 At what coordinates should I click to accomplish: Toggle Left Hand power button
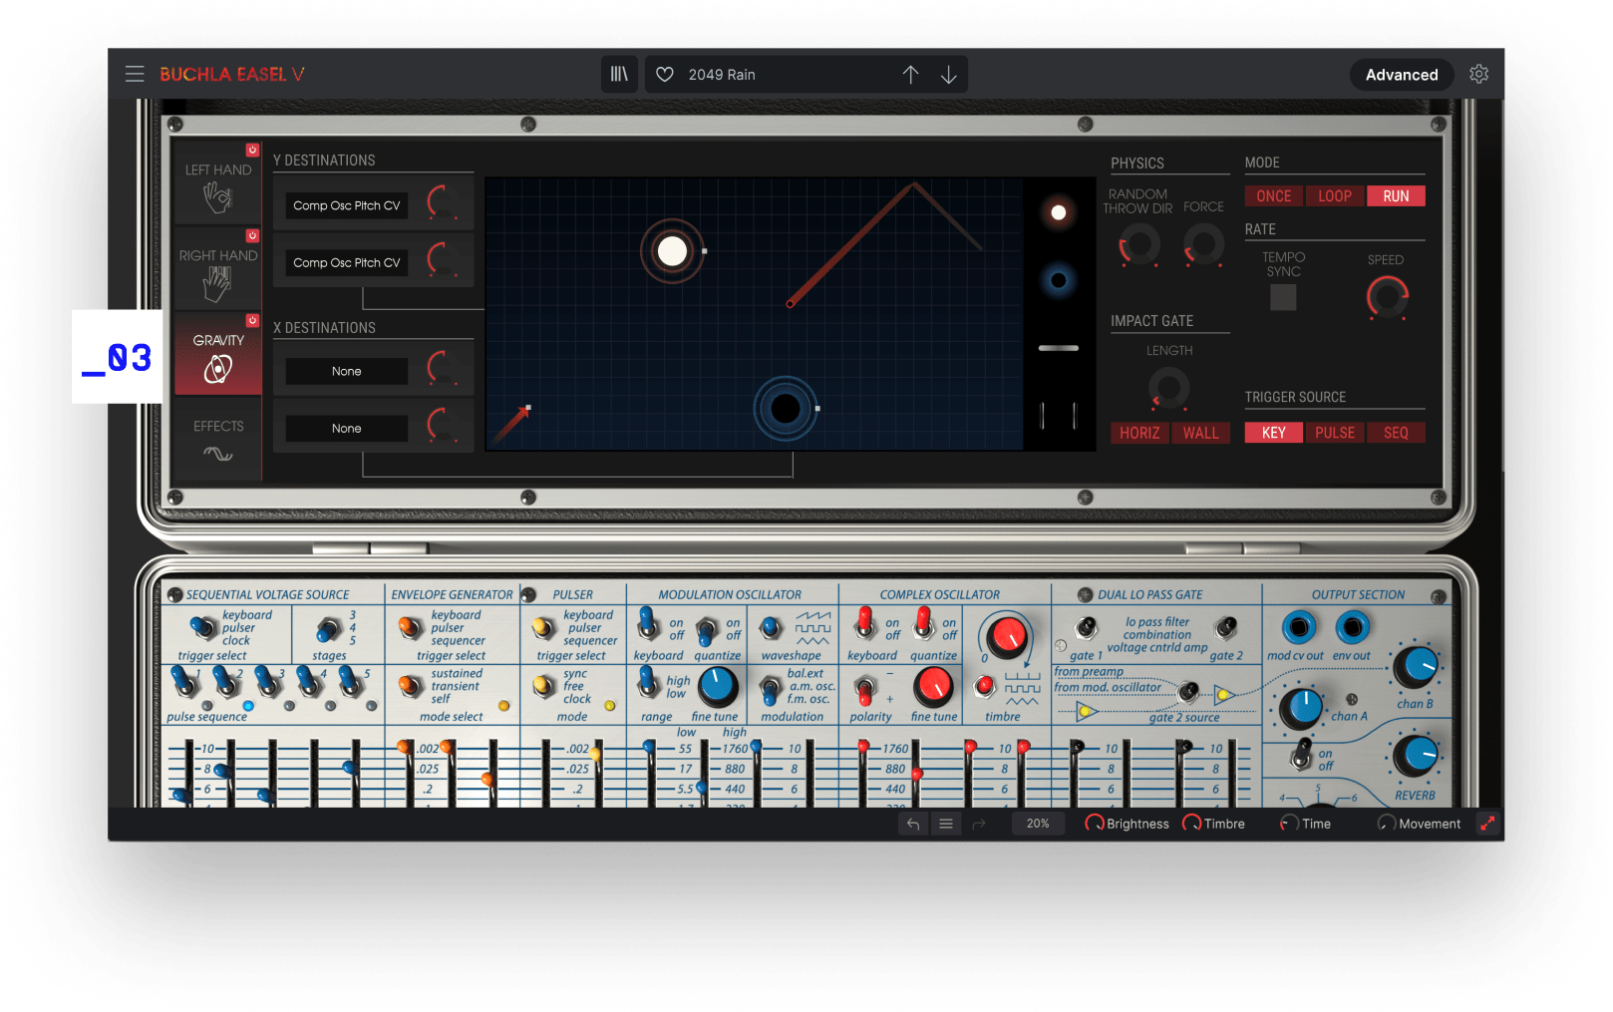(x=253, y=151)
